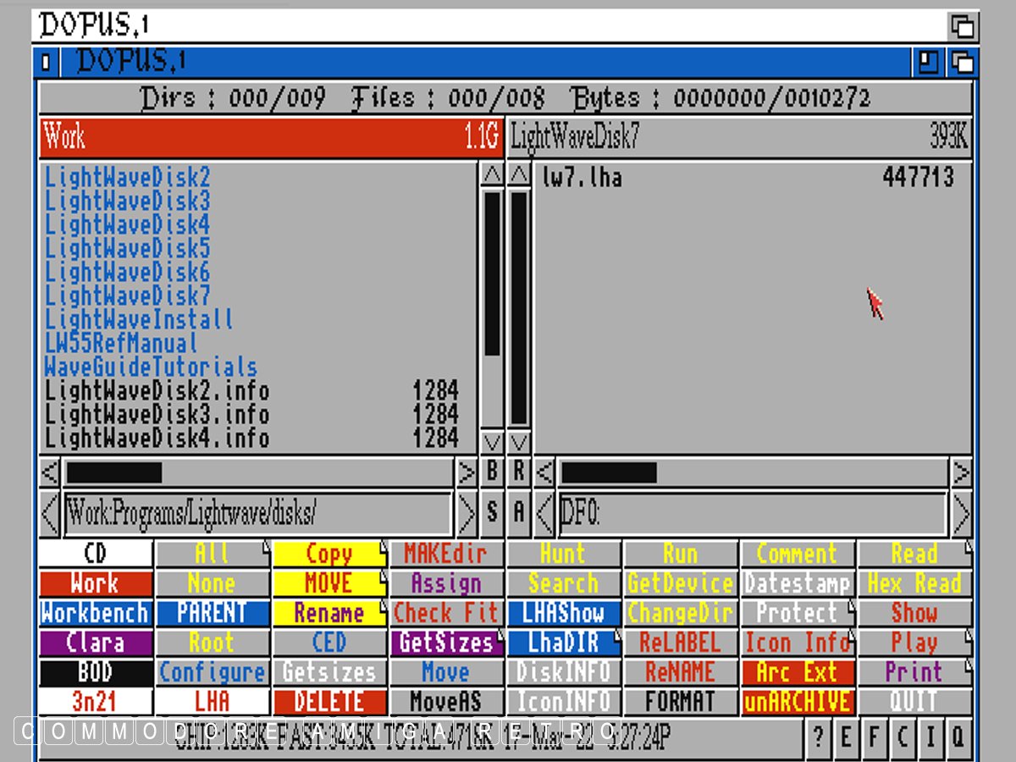This screenshot has height=762, width=1016.
Task: Click the 'B' button between file panels
Action: (492, 472)
